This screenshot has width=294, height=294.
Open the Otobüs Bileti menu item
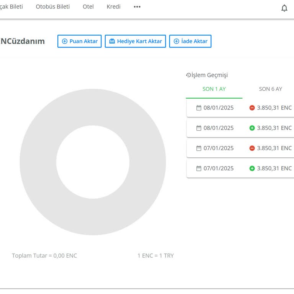53,7
